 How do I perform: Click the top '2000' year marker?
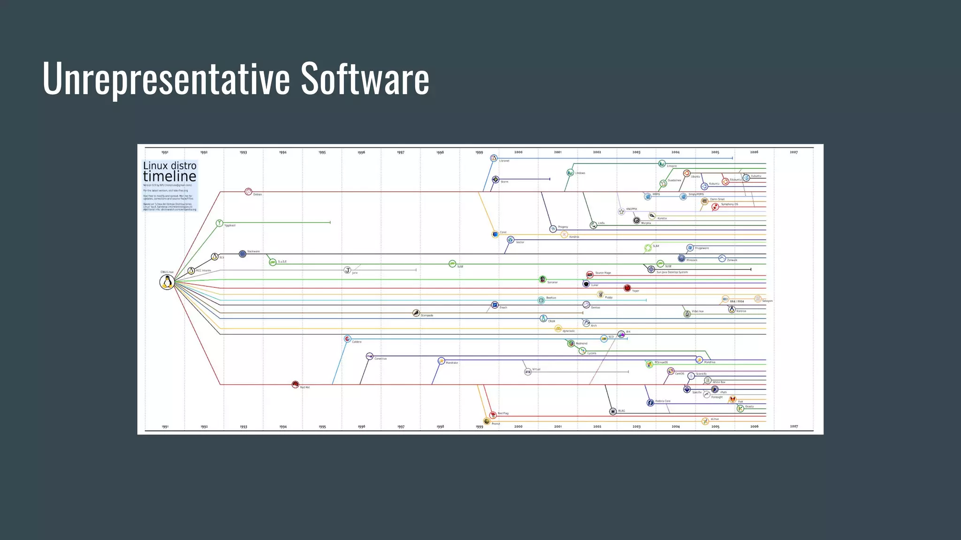tap(518, 152)
